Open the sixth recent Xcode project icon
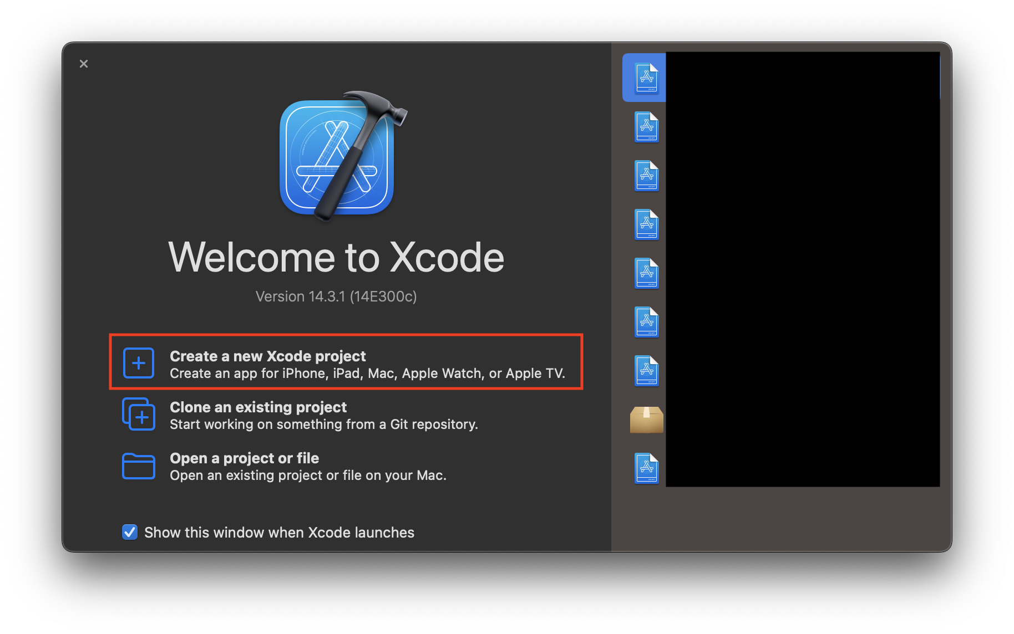1014x634 pixels. tap(646, 322)
